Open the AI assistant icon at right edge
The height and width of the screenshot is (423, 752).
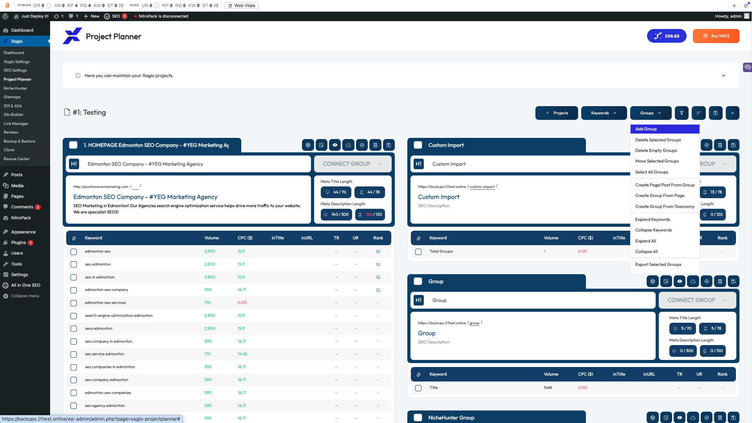click(747, 67)
